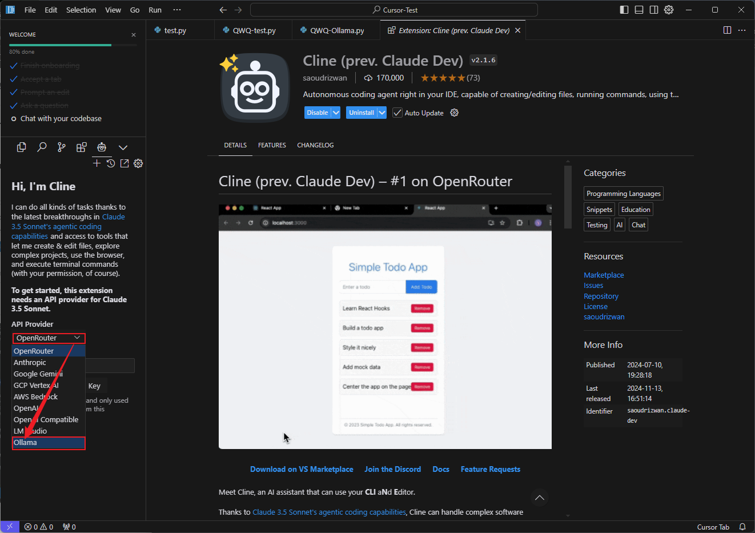Viewport: 755px width, 533px height.
Task: Start new Cline task plus icon
Action: 97,163
